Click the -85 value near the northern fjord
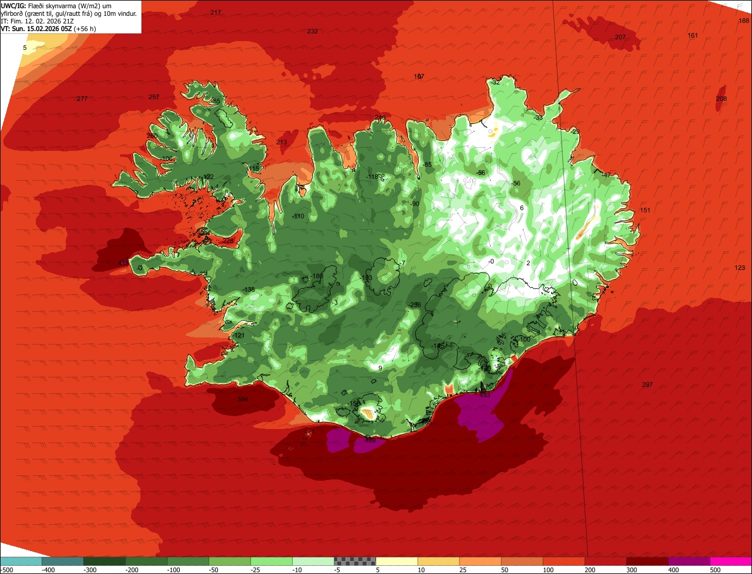The image size is (752, 574). pos(427,164)
